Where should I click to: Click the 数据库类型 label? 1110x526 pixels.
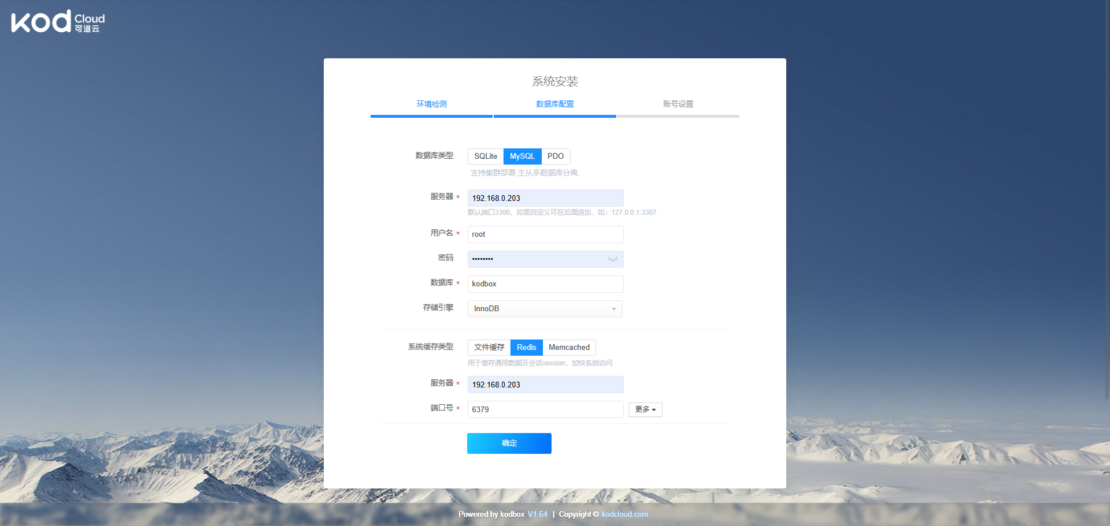(x=435, y=156)
